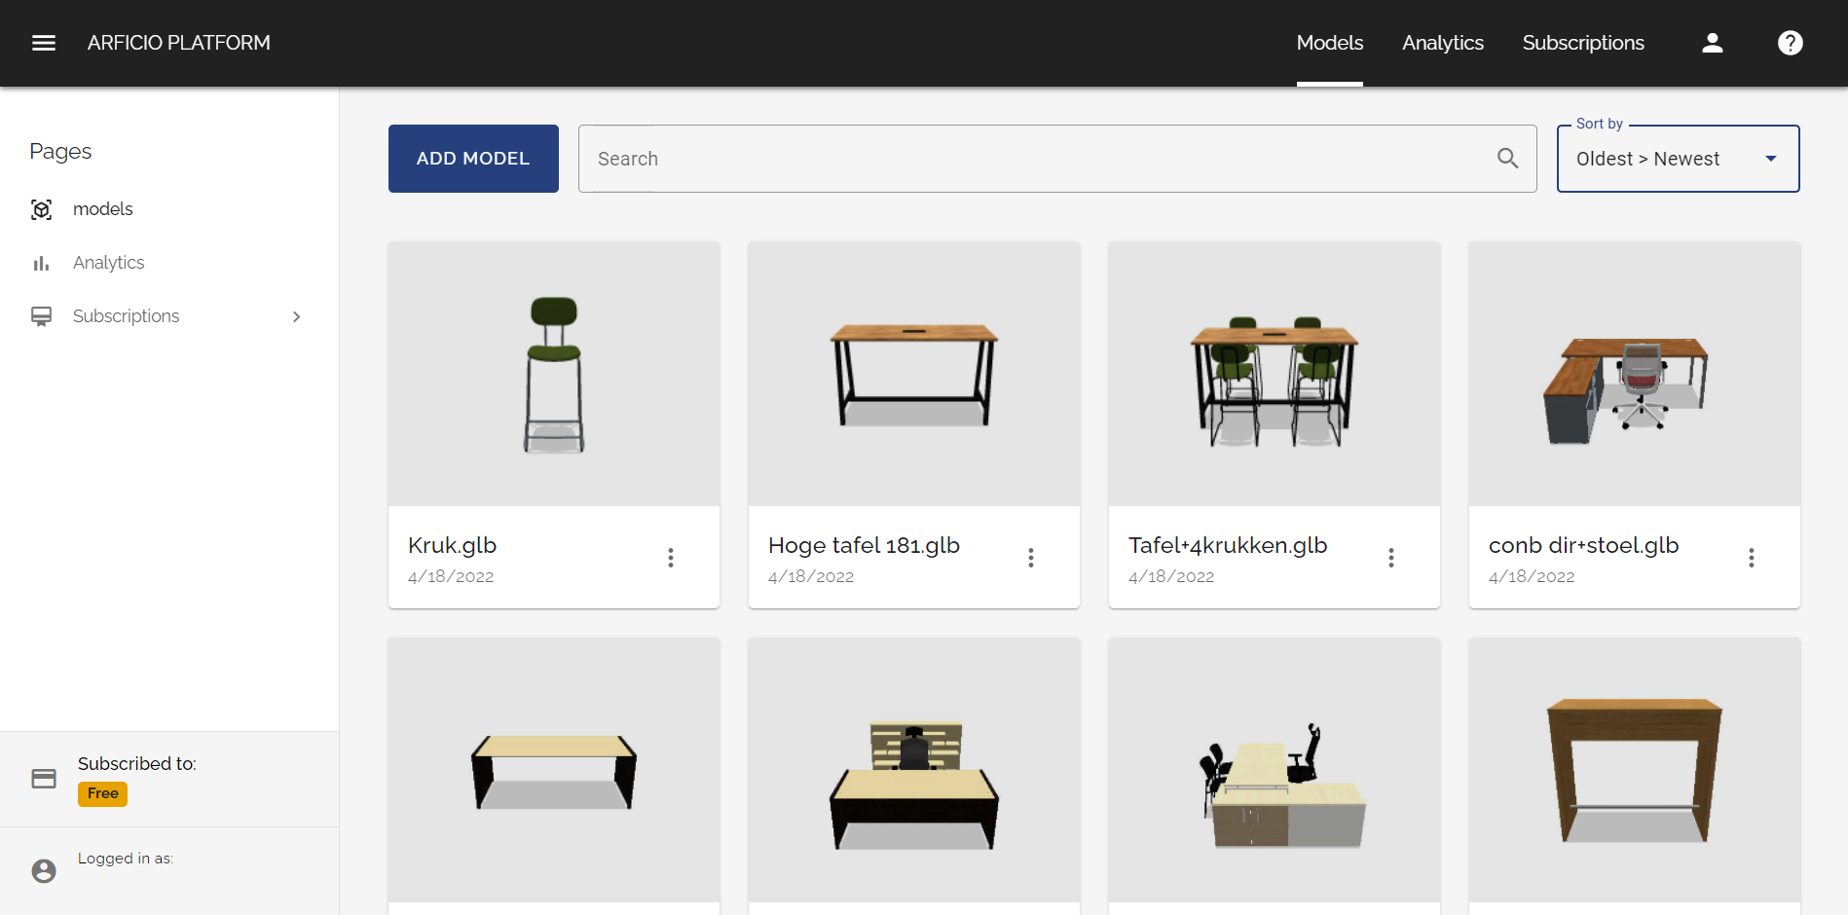Select the Models tab in header

point(1329,43)
